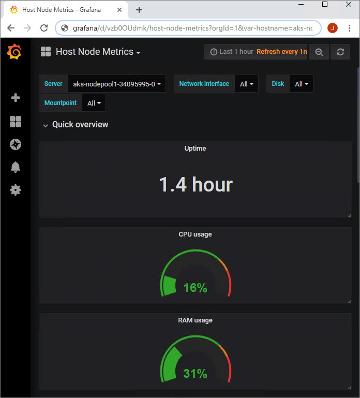360x398 pixels.
Task: Click the Refresh every 1m text
Action: (281, 52)
